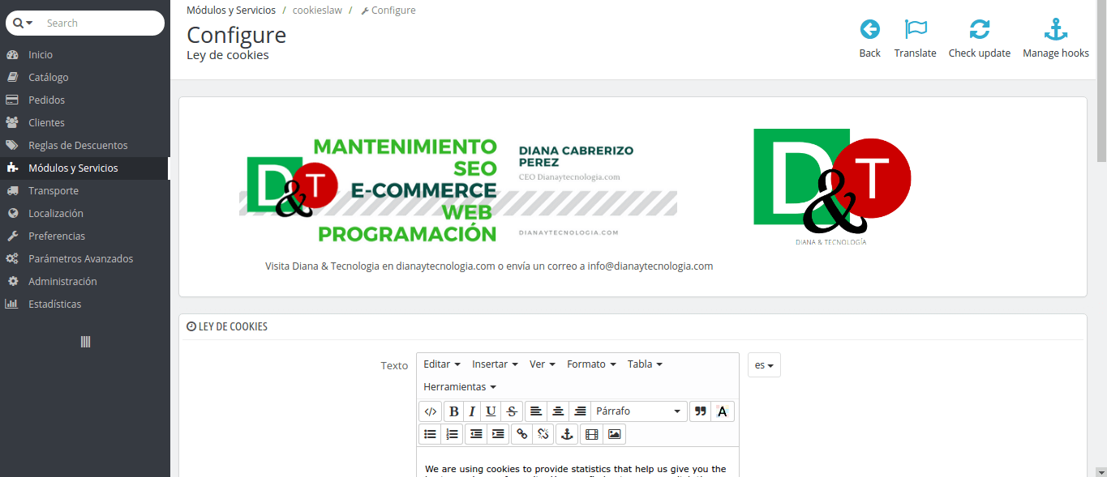
Task: Open the Herramientas dropdown menu
Action: click(x=460, y=387)
